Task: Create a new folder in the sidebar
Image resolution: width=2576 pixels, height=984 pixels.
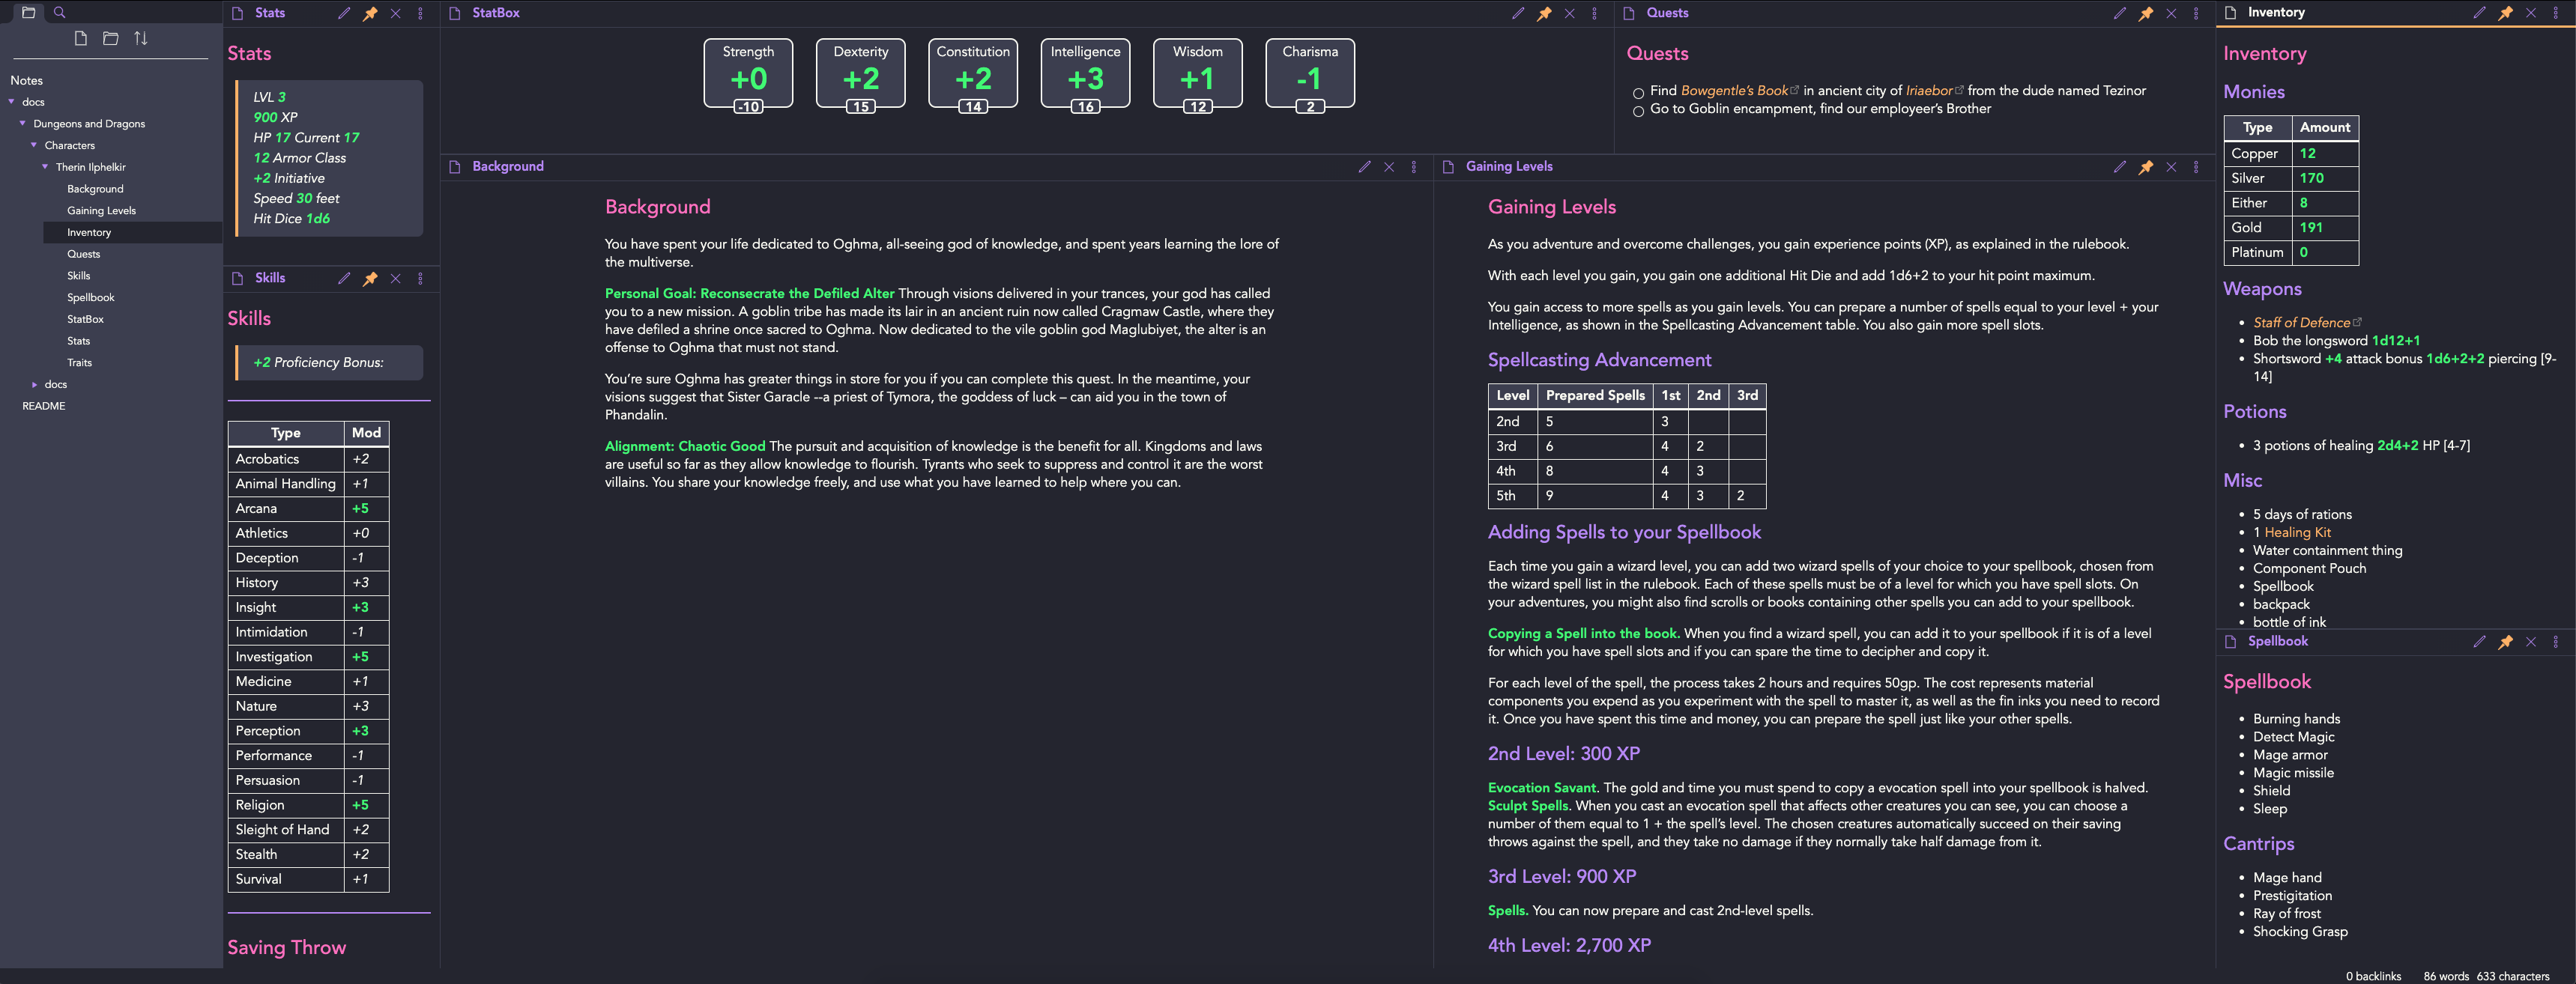Action: 111,38
